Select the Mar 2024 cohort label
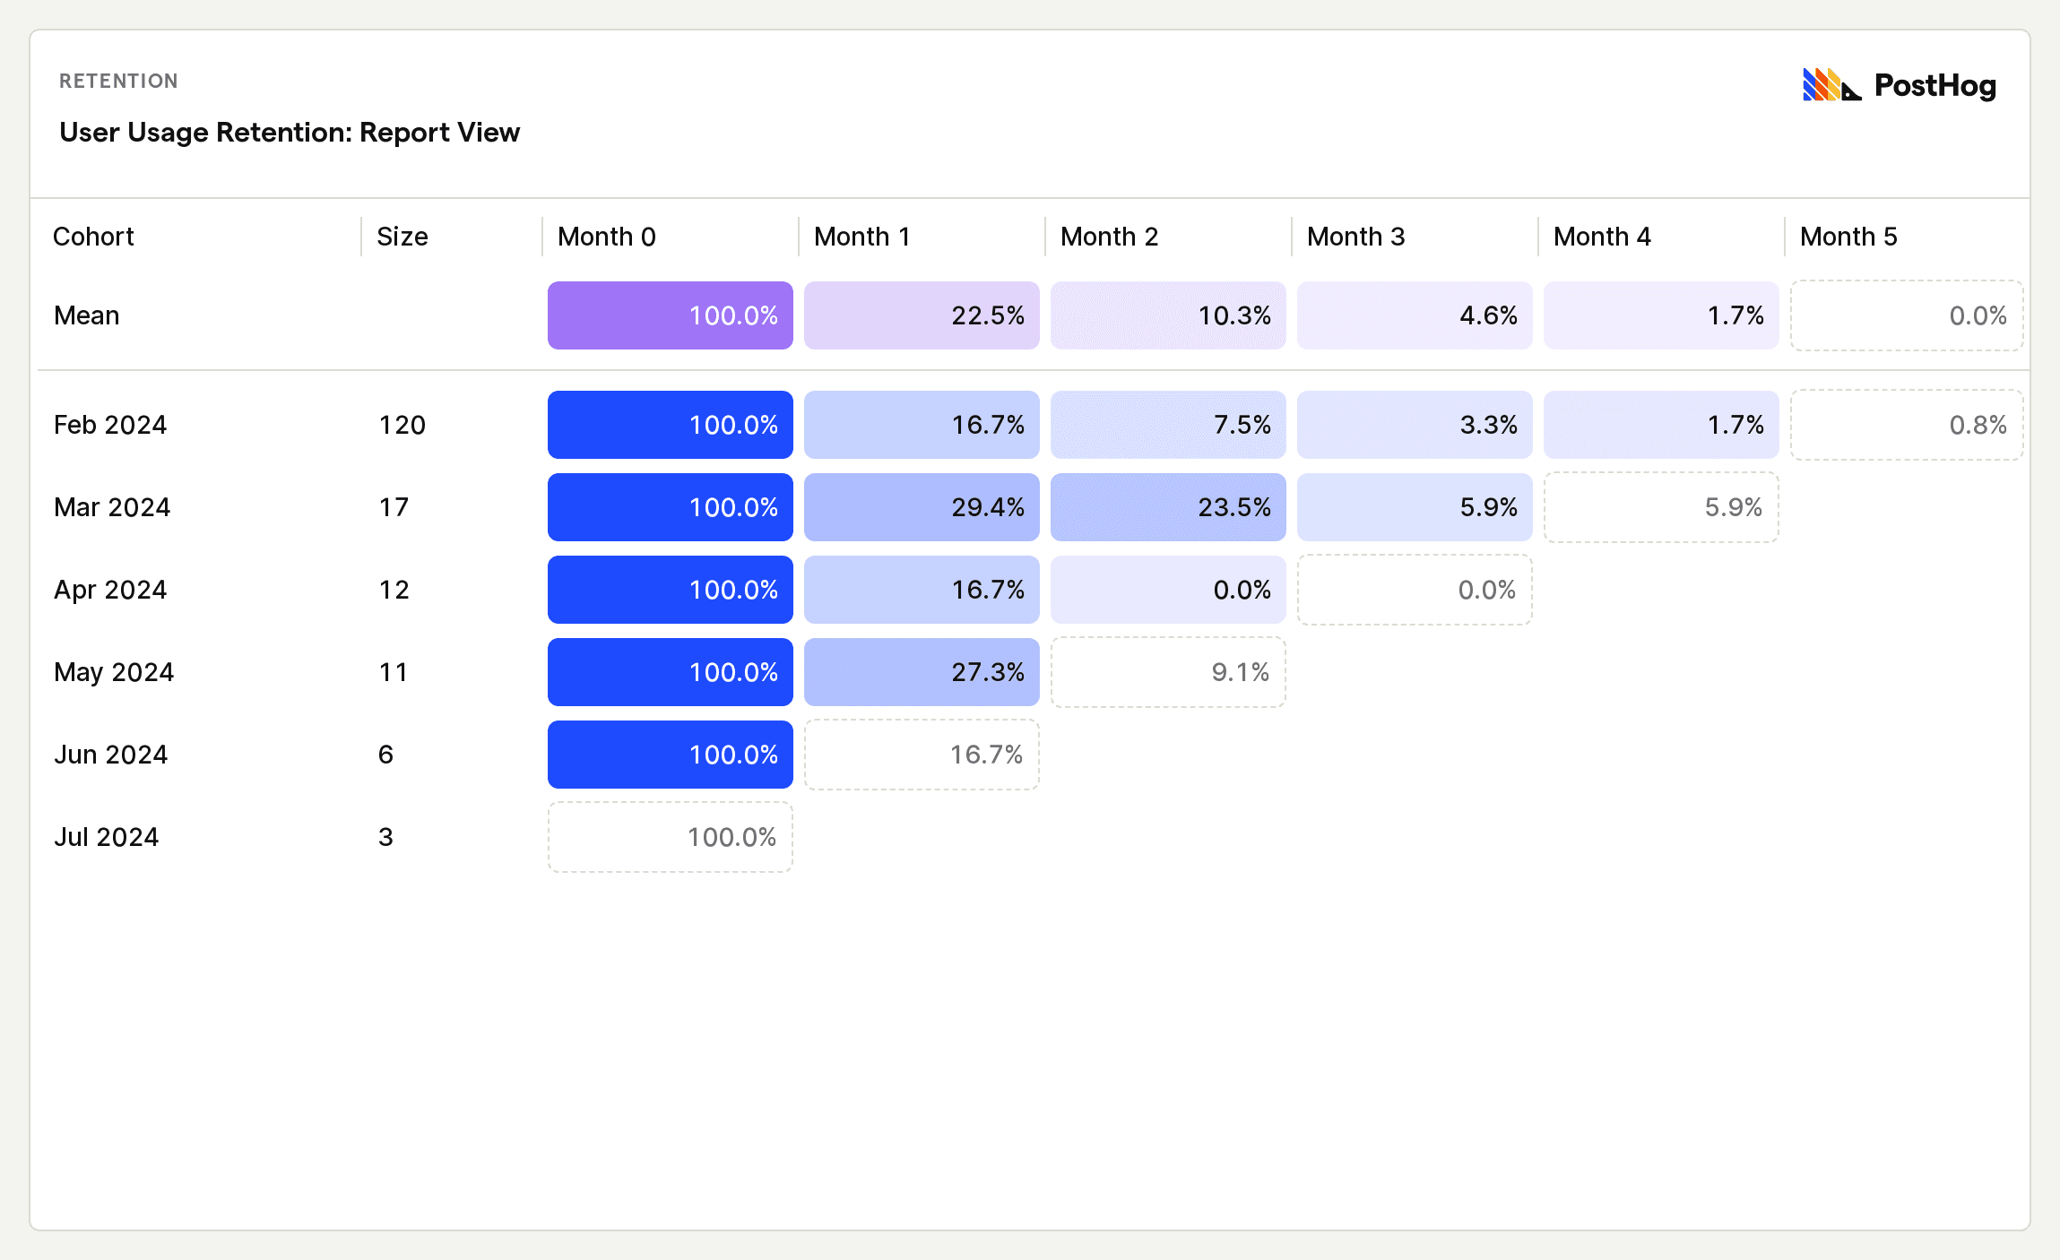This screenshot has height=1260, width=2060. pos(112,507)
